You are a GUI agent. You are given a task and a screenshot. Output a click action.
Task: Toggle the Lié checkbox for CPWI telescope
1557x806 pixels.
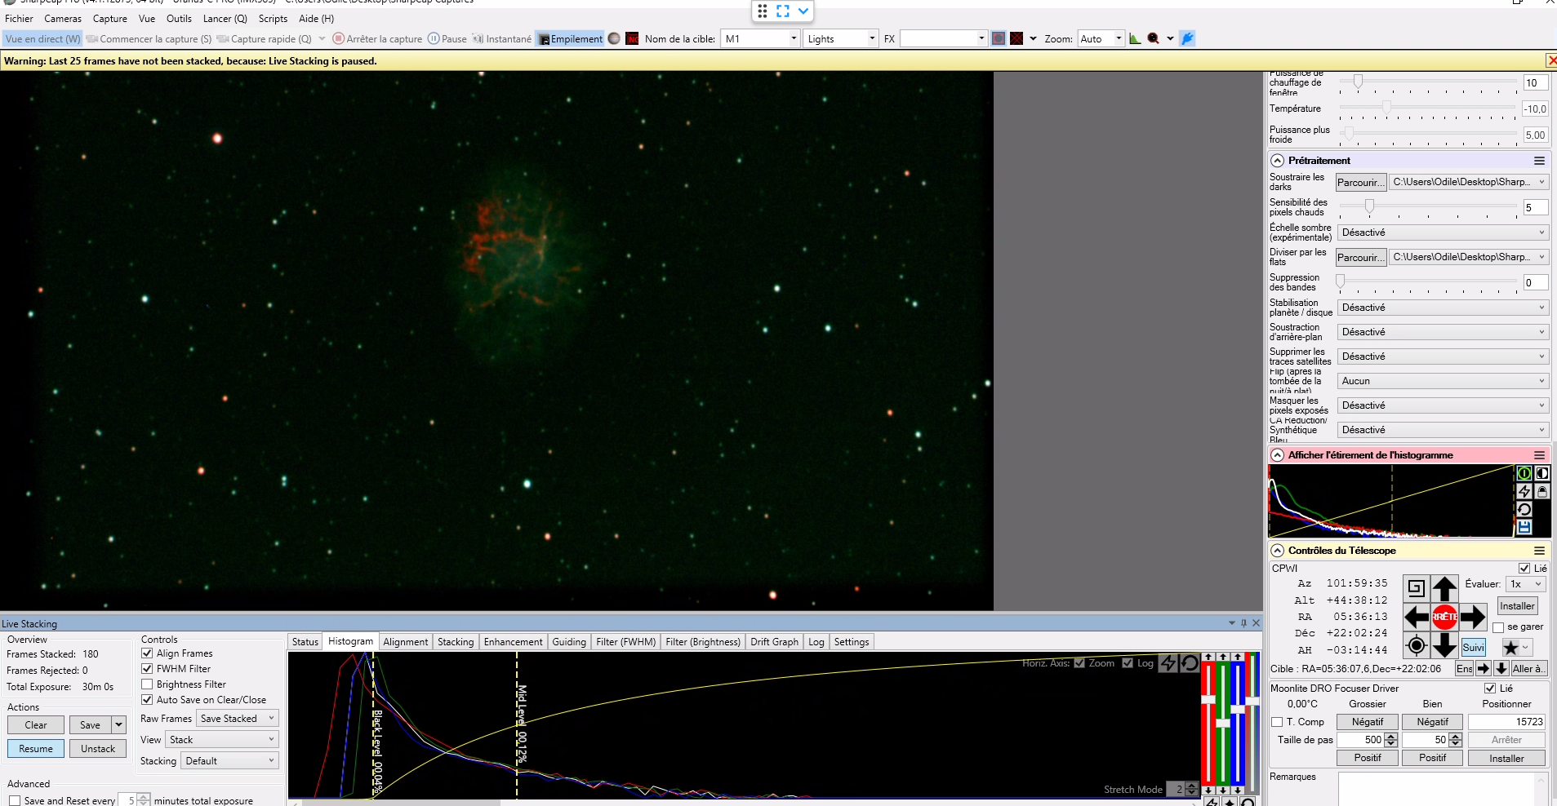[1524, 569]
